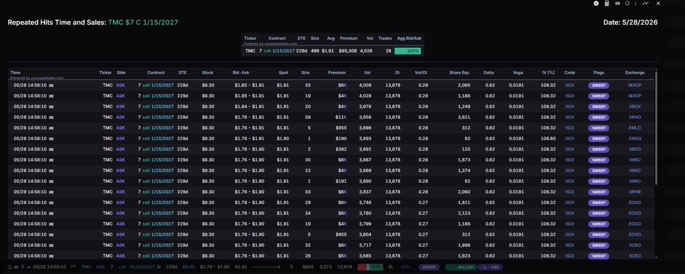
Task: Open the XBXO exchange link
Action: (x=635, y=149)
